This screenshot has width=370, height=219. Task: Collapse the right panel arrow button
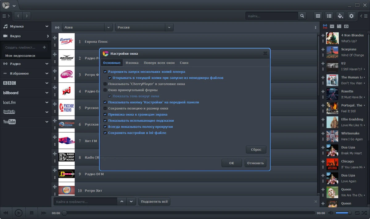364,16
